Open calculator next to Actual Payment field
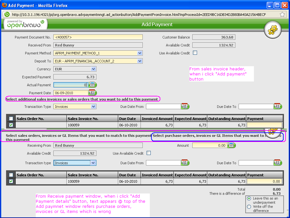This screenshot has width=290, height=218. coord(93,85)
